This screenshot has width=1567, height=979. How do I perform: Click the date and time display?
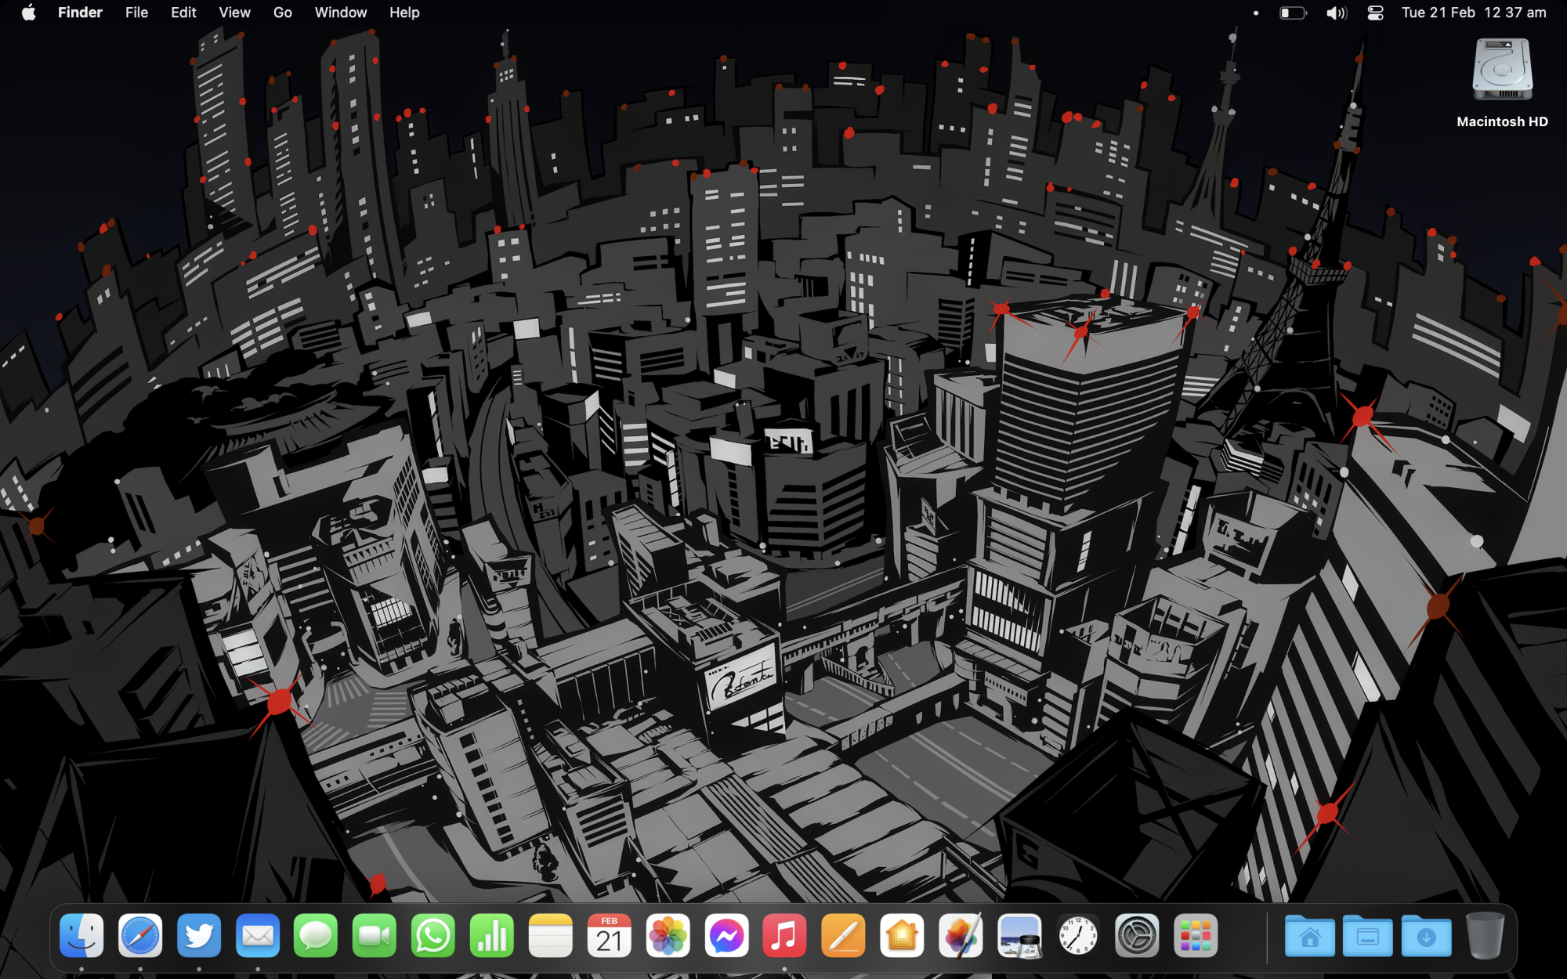(x=1473, y=13)
